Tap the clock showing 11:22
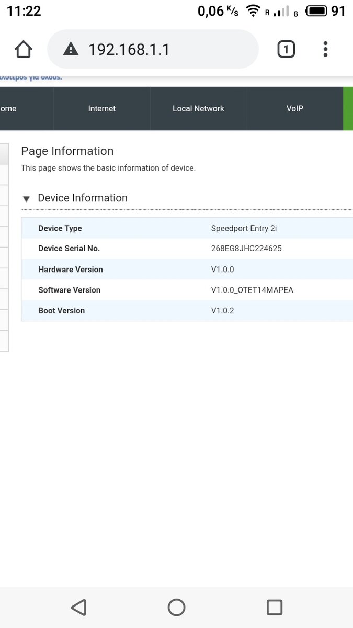The height and width of the screenshot is (628, 353). coord(24,10)
